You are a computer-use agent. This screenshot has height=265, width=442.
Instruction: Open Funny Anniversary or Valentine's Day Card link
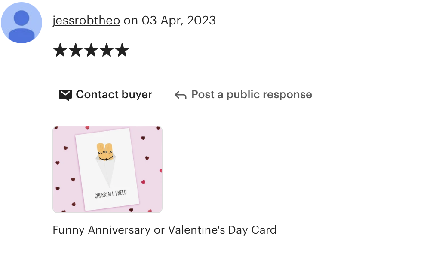(x=165, y=230)
